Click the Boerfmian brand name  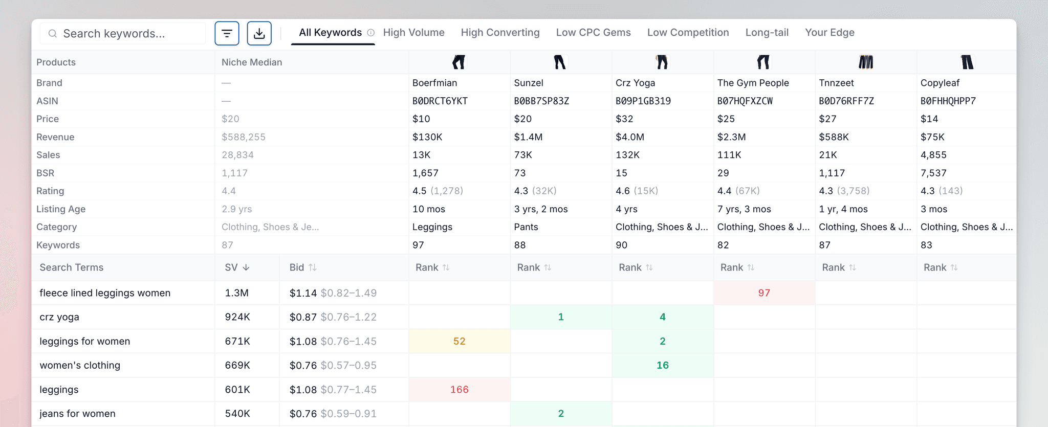click(x=434, y=83)
